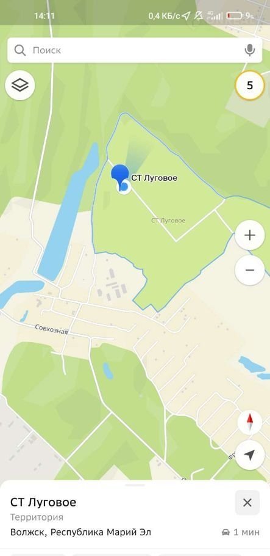Zoom out with the minus button
This screenshot has width=270, height=556.
click(x=250, y=270)
